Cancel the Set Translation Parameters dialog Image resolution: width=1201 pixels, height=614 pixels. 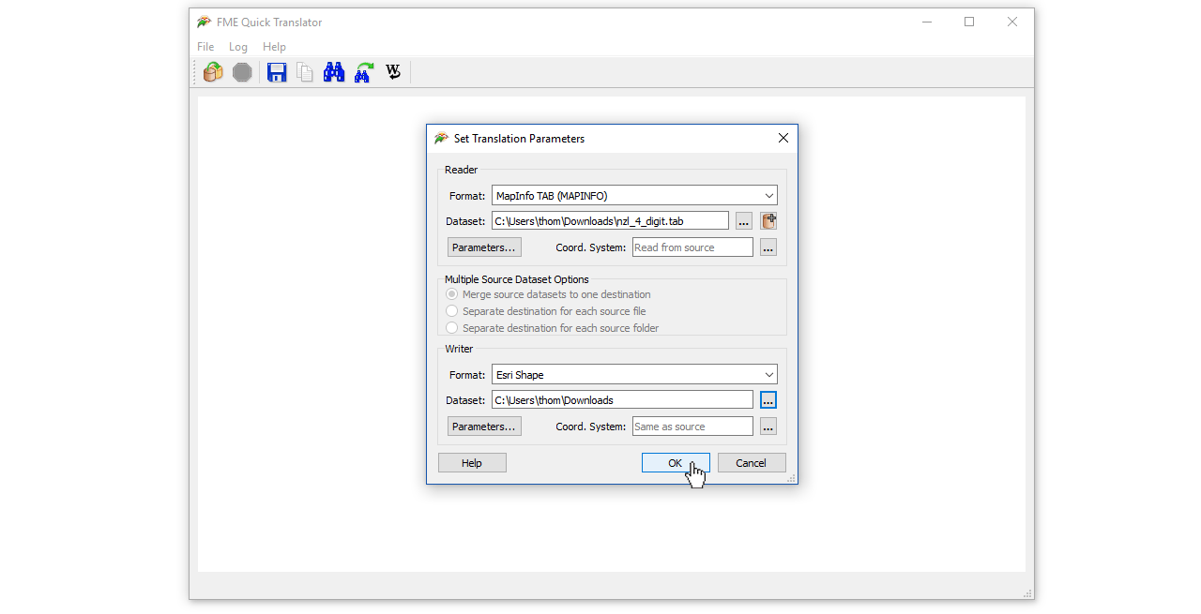pyautogui.click(x=752, y=463)
